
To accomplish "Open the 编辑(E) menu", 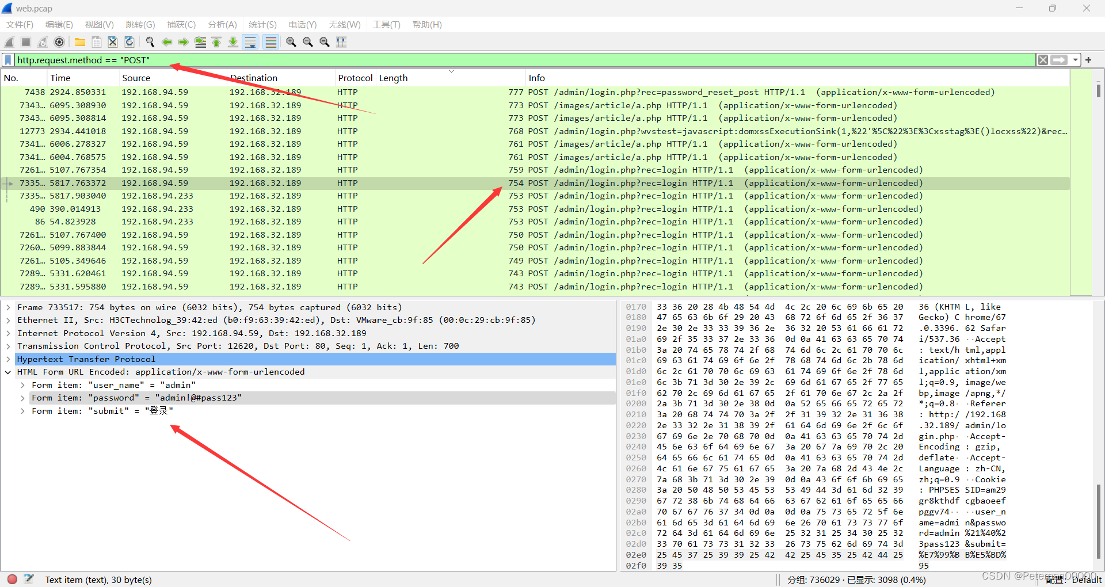I will point(59,25).
